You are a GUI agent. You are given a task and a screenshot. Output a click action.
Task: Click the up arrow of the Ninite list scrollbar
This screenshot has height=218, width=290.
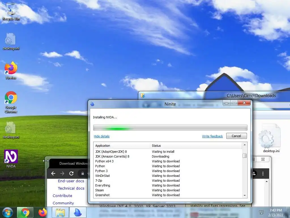click(x=244, y=145)
